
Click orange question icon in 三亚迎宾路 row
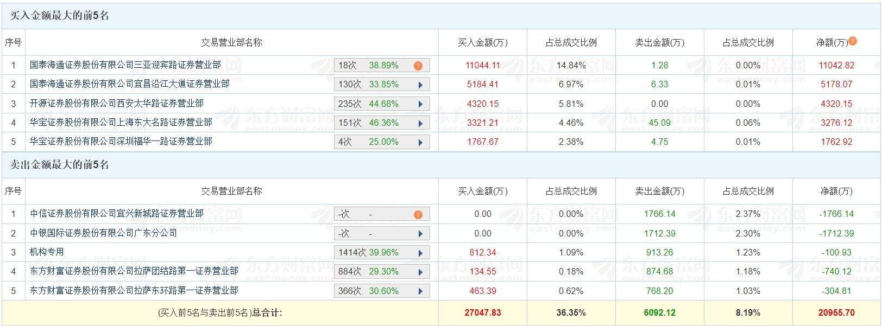click(x=418, y=66)
